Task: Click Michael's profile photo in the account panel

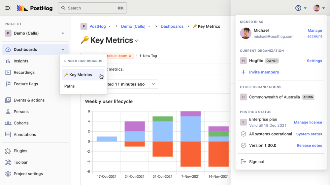Action: [x=246, y=33]
